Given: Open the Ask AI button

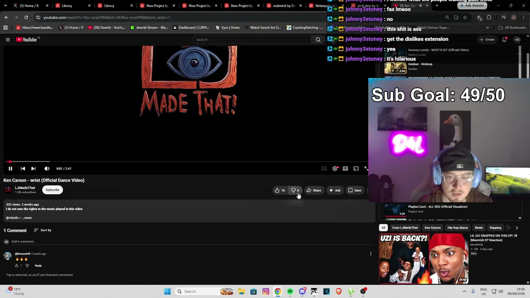Looking at the screenshot, I should click(x=335, y=190).
